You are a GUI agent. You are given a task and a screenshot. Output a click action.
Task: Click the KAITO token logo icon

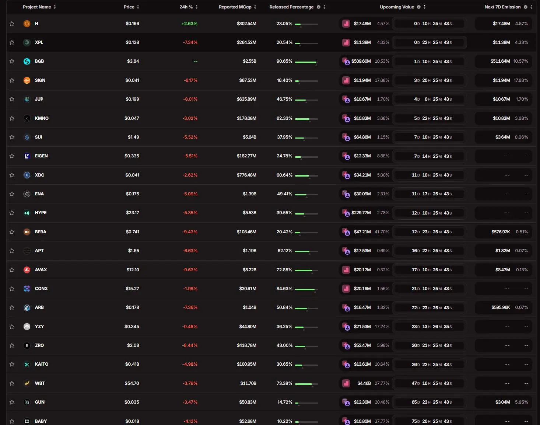27,365
